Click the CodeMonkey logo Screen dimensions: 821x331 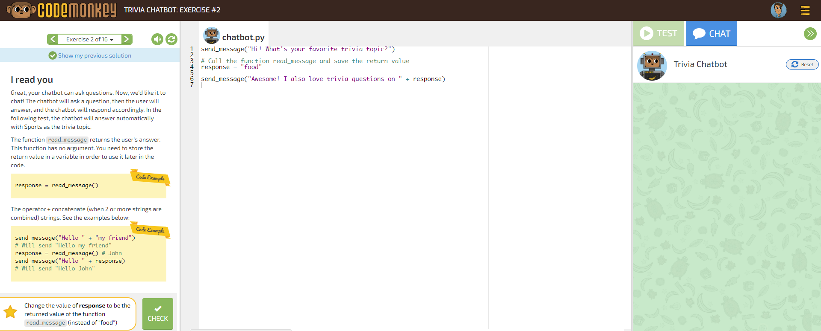(x=62, y=10)
